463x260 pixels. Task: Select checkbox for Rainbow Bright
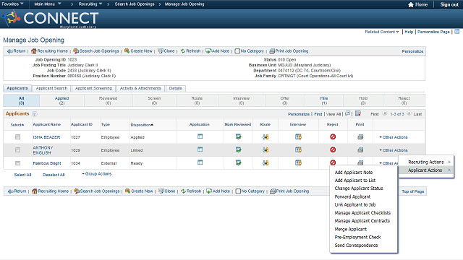pos(17,163)
